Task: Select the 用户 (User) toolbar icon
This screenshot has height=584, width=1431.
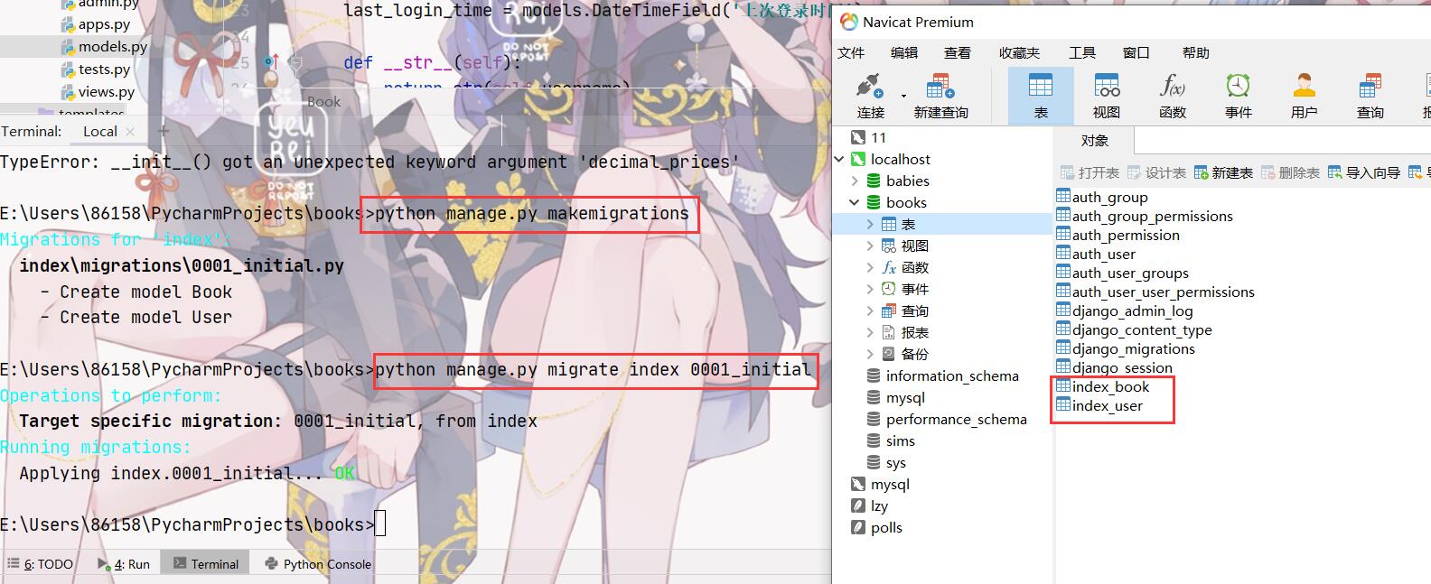Action: coord(1304,96)
